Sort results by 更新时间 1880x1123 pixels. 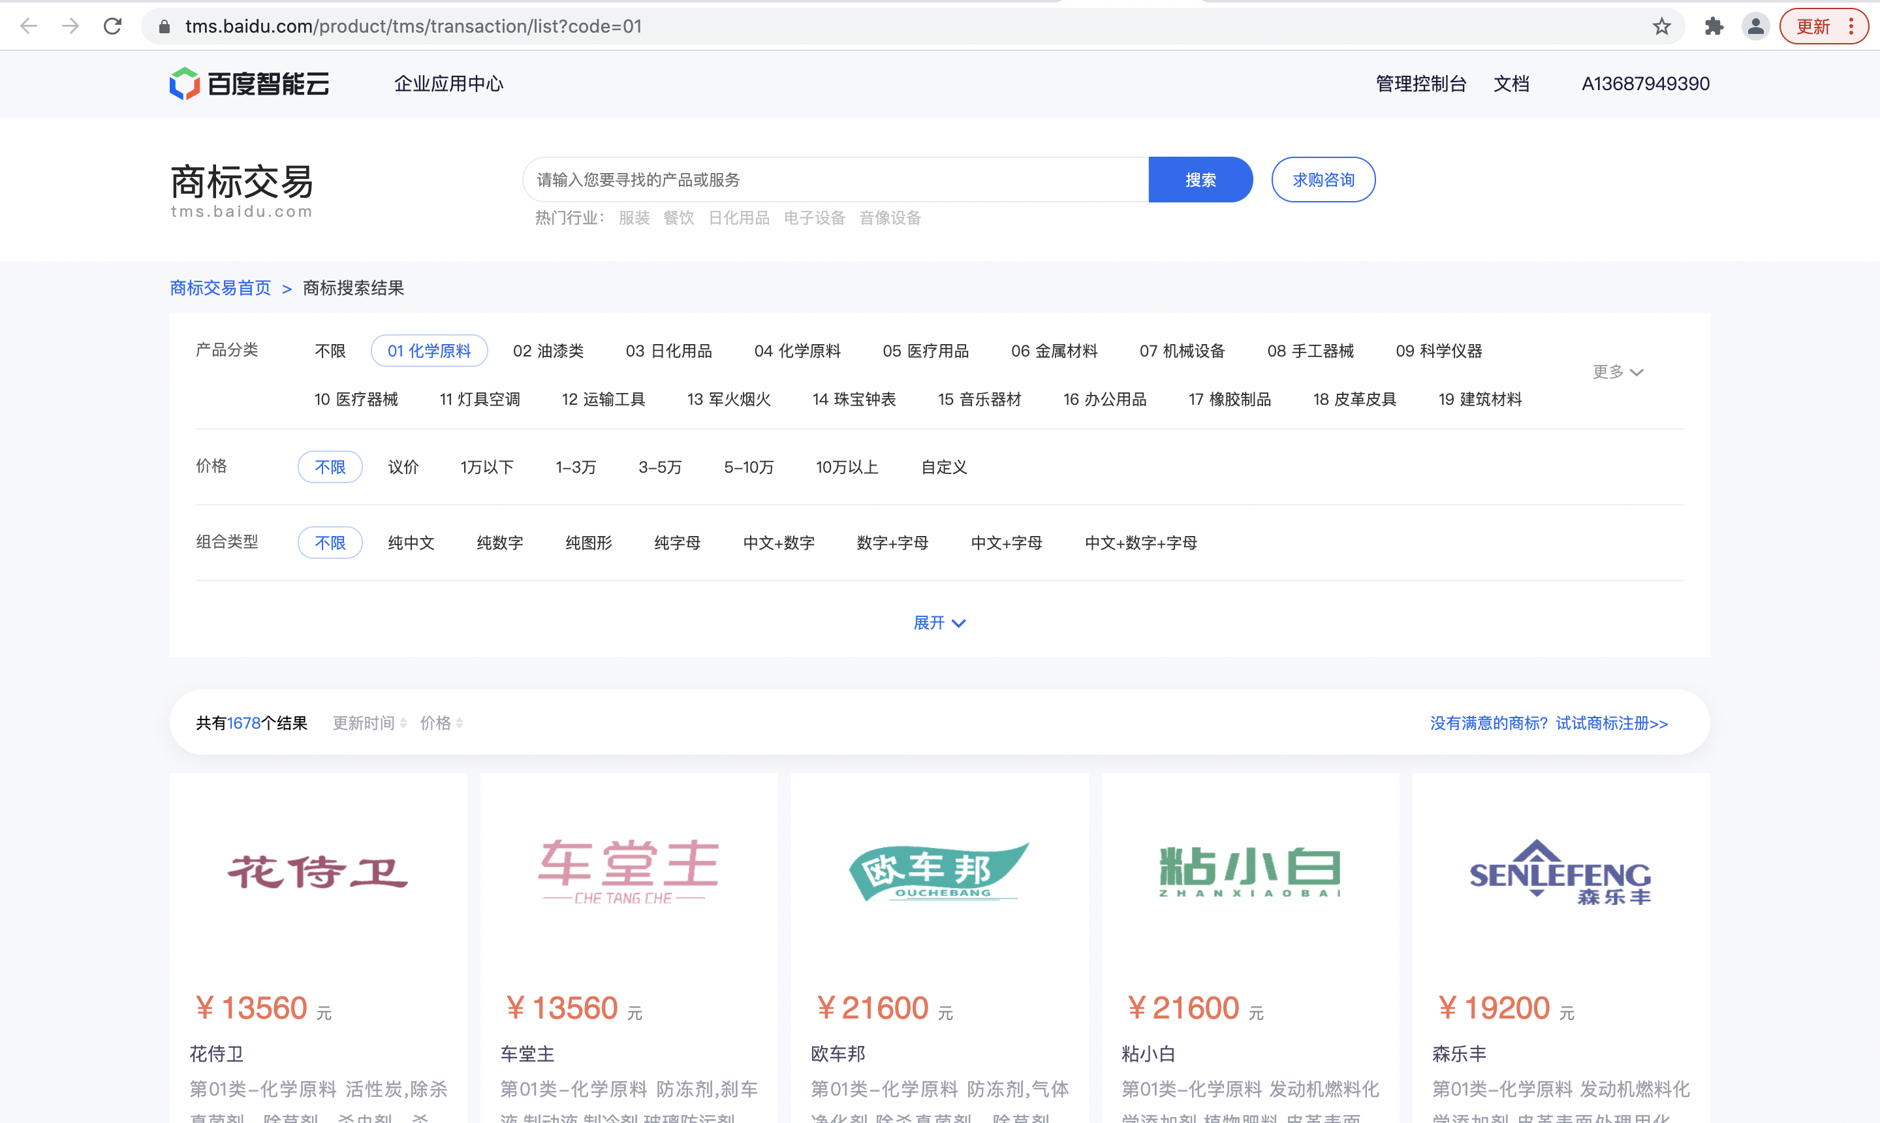[370, 723]
